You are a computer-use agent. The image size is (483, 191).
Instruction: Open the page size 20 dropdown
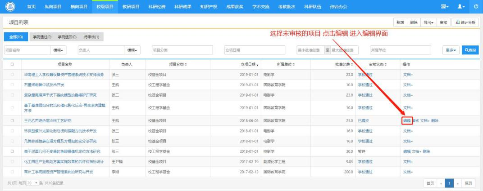pos(32,183)
